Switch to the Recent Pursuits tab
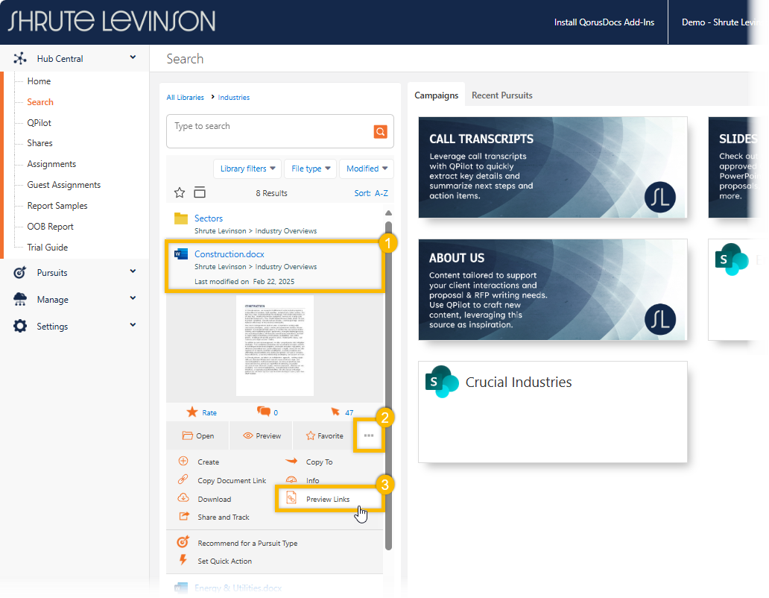 pyautogui.click(x=501, y=95)
